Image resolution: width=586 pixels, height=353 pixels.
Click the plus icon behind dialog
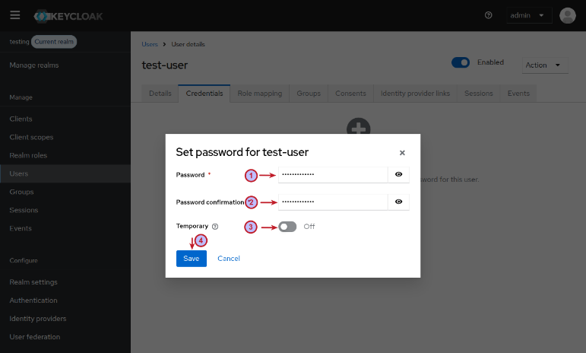(x=359, y=126)
